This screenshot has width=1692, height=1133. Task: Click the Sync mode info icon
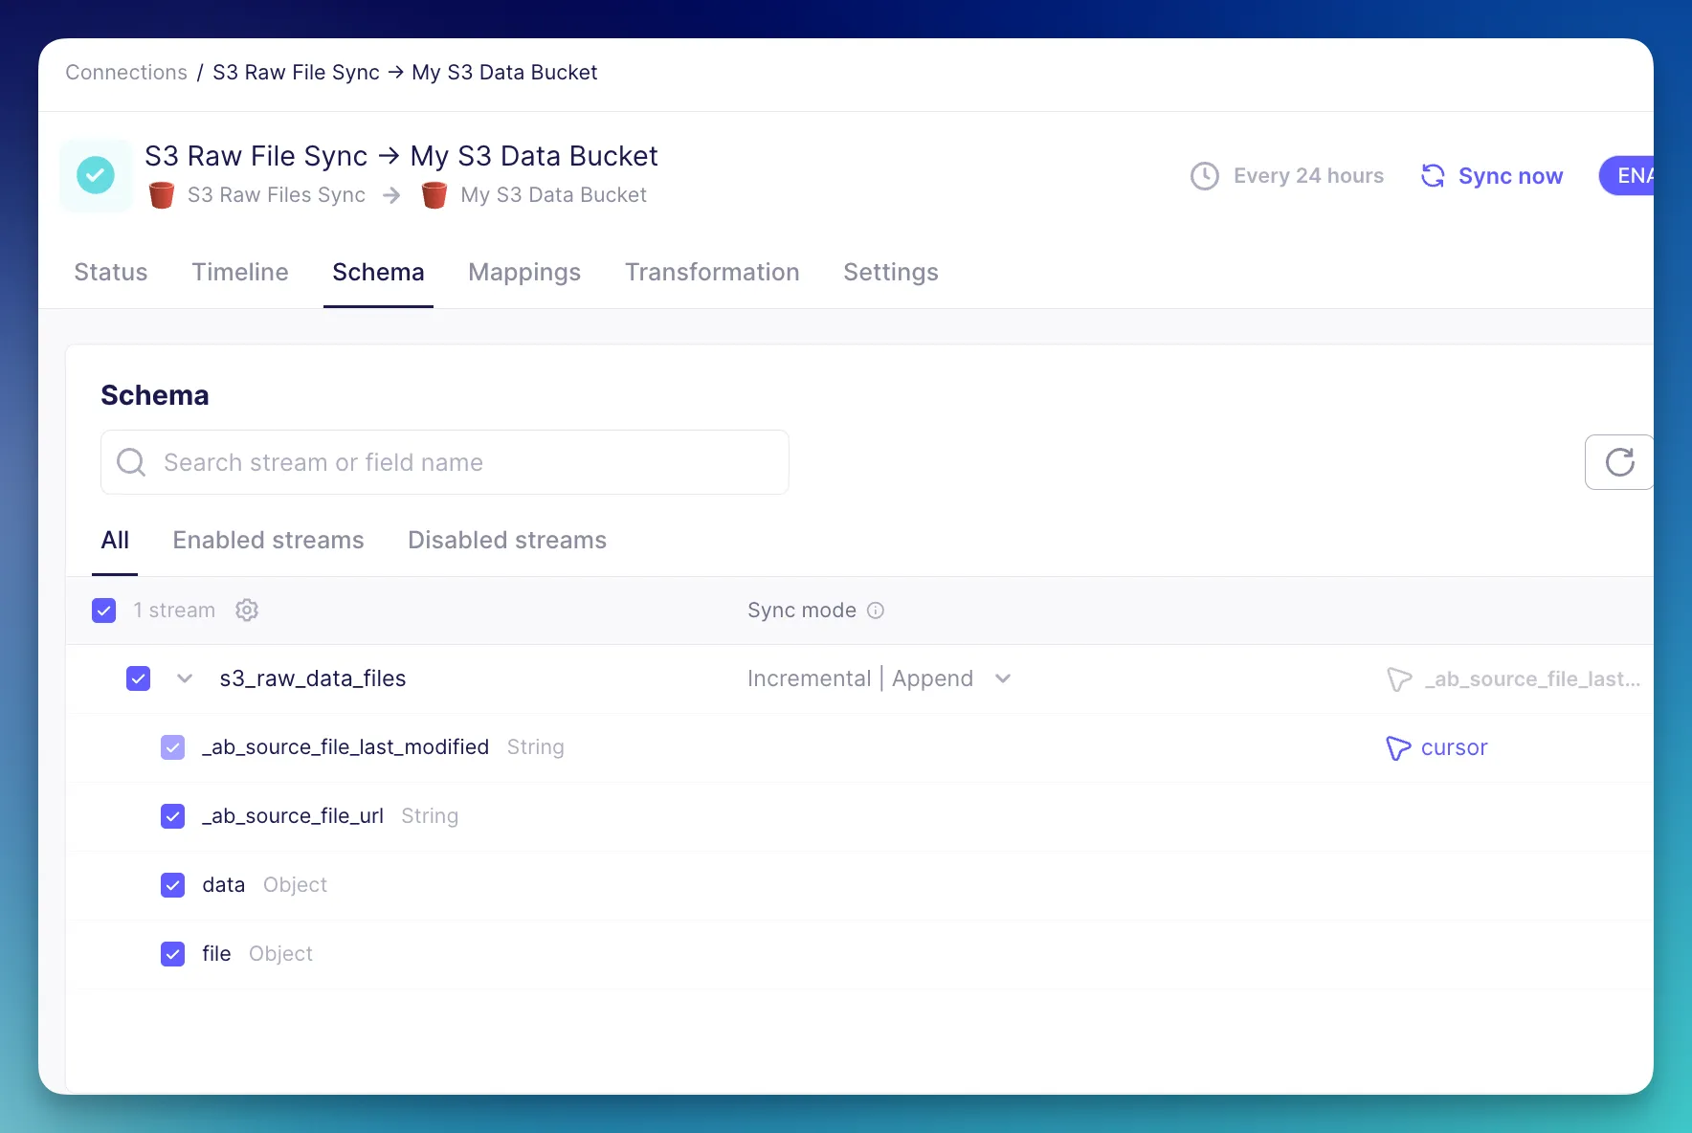click(876, 611)
